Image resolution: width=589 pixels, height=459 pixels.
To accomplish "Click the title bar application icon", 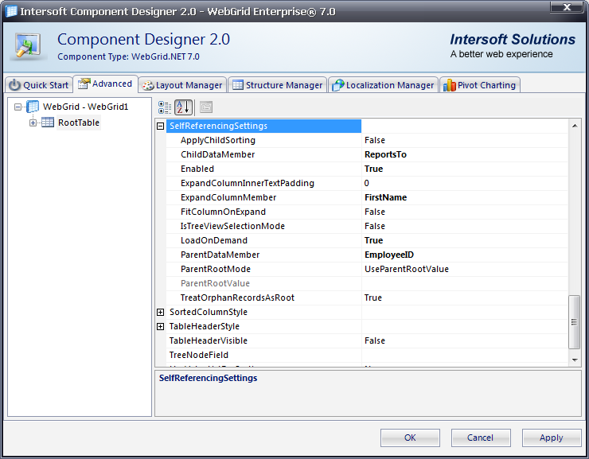I will (11, 11).
